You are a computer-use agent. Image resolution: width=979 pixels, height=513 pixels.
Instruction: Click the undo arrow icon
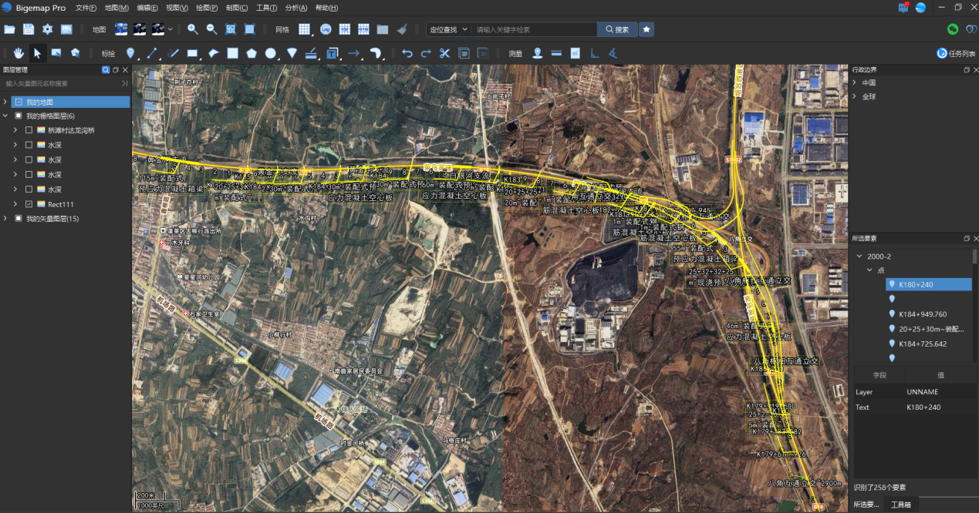tap(407, 53)
